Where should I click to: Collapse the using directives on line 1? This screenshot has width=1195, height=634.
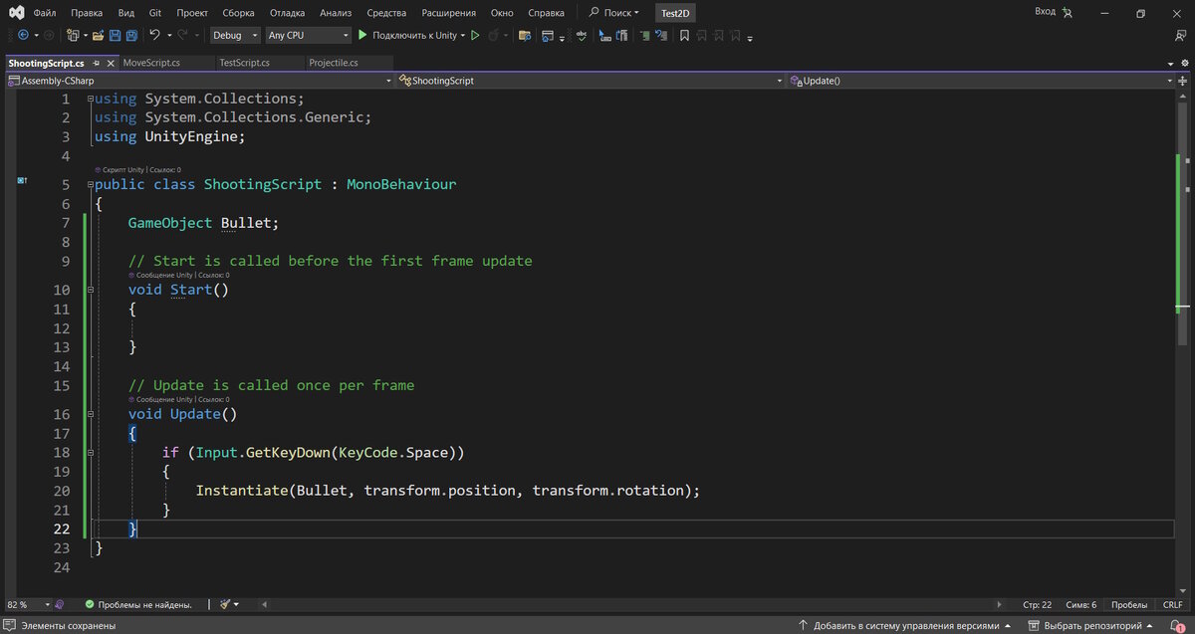coord(92,100)
